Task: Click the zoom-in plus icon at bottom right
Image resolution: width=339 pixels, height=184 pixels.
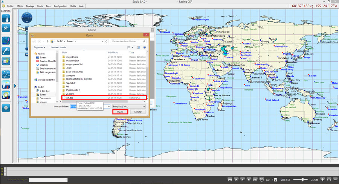Action: 322,180
